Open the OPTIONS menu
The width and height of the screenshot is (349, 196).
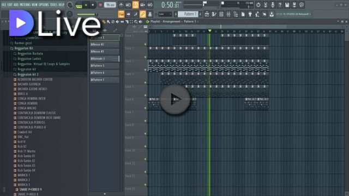coord(44,5)
